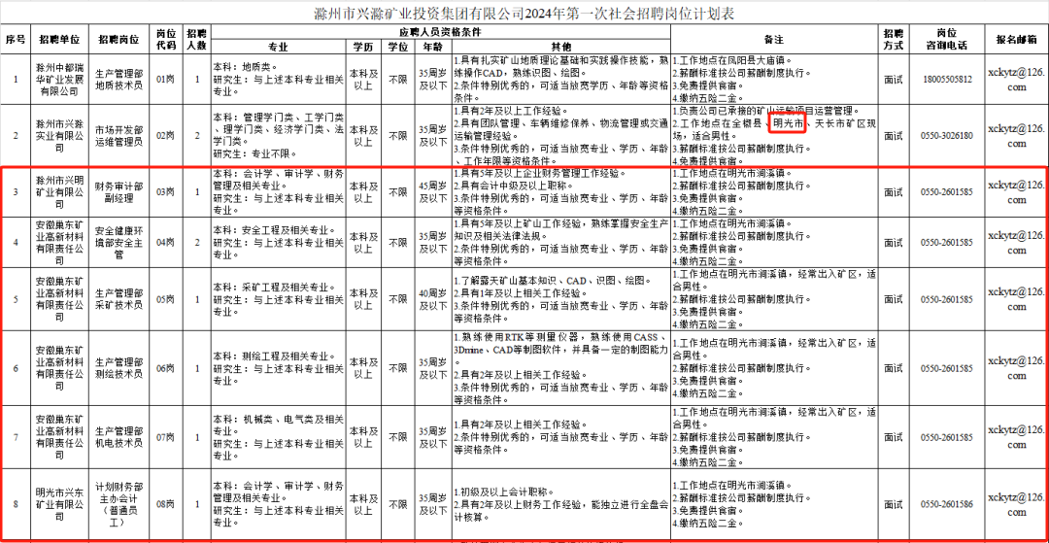Viewport: 1049px width, 543px height.
Task: Select the '03岗' code cell
Action: [x=165, y=192]
